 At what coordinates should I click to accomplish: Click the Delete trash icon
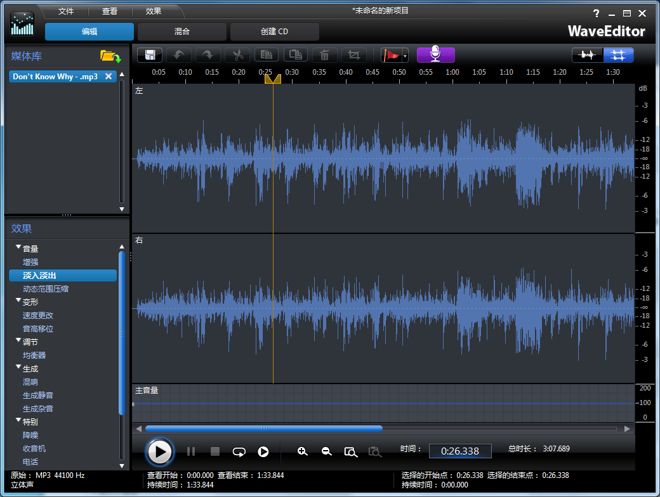point(324,55)
